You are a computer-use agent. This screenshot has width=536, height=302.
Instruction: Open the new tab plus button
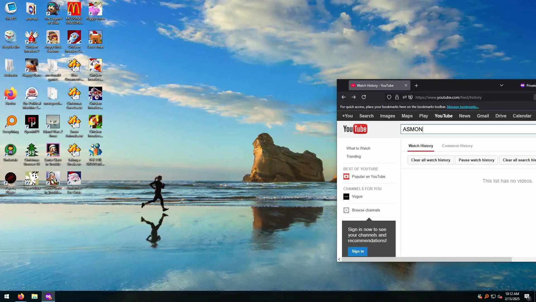(416, 86)
